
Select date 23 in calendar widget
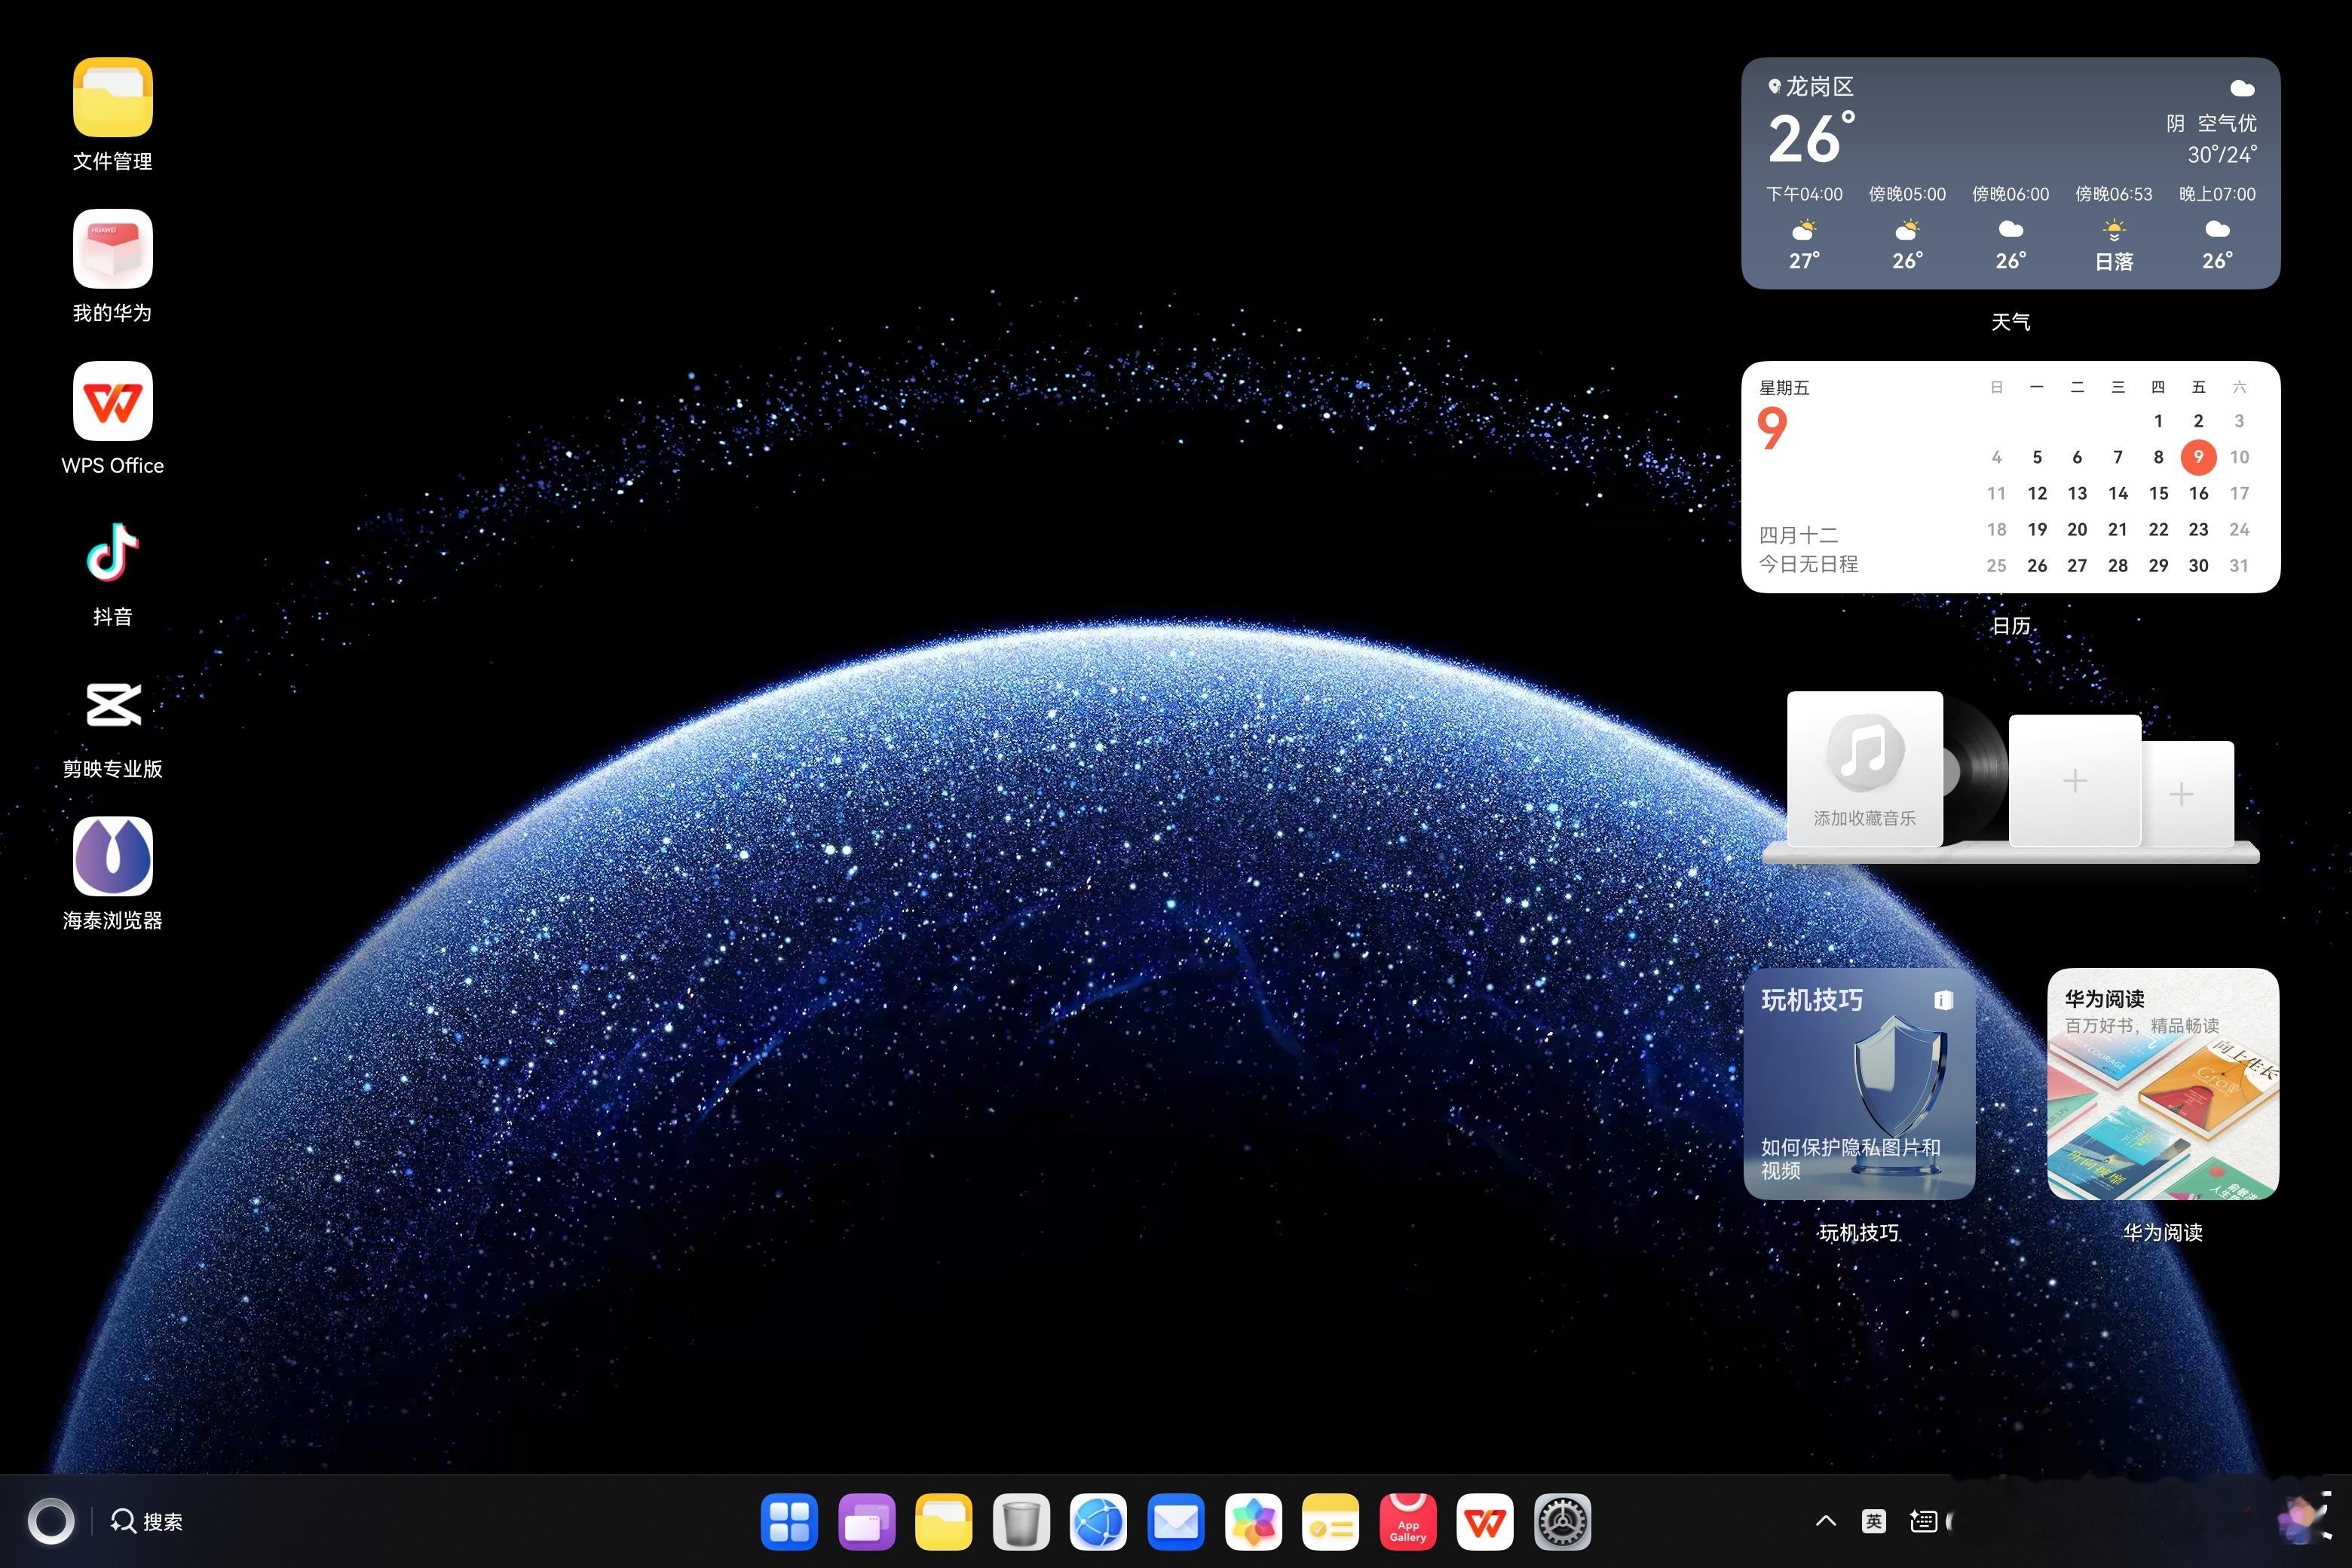click(2198, 529)
